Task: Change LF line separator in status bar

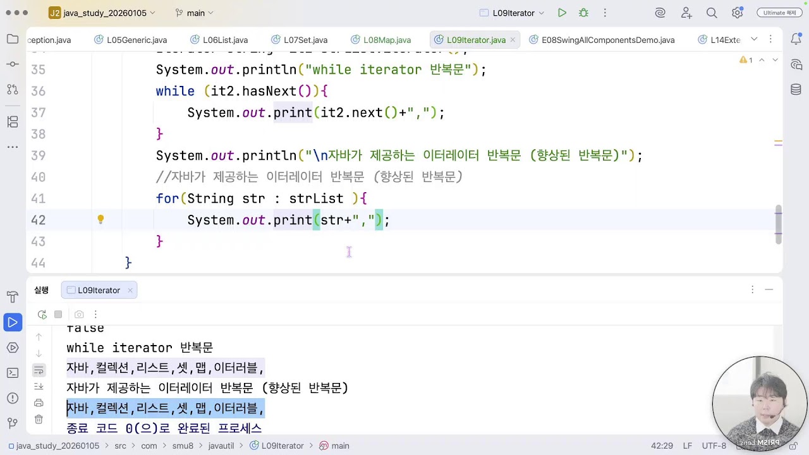Action: (688, 446)
